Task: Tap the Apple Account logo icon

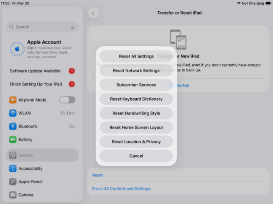Action: (17, 49)
